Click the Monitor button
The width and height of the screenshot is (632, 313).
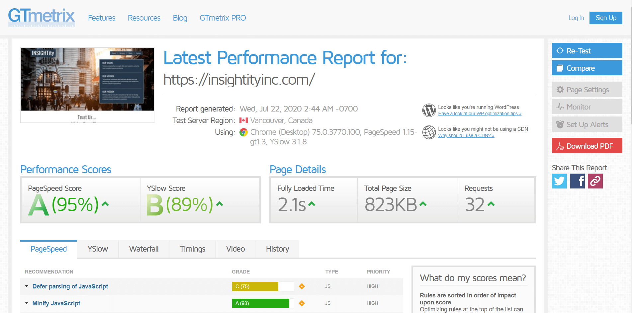tap(587, 107)
